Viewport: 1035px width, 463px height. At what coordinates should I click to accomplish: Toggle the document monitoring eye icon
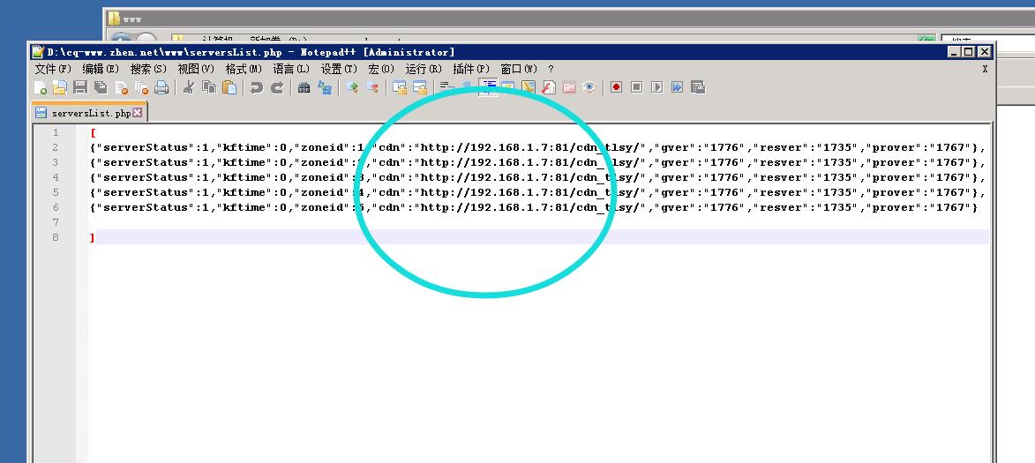coord(589,87)
